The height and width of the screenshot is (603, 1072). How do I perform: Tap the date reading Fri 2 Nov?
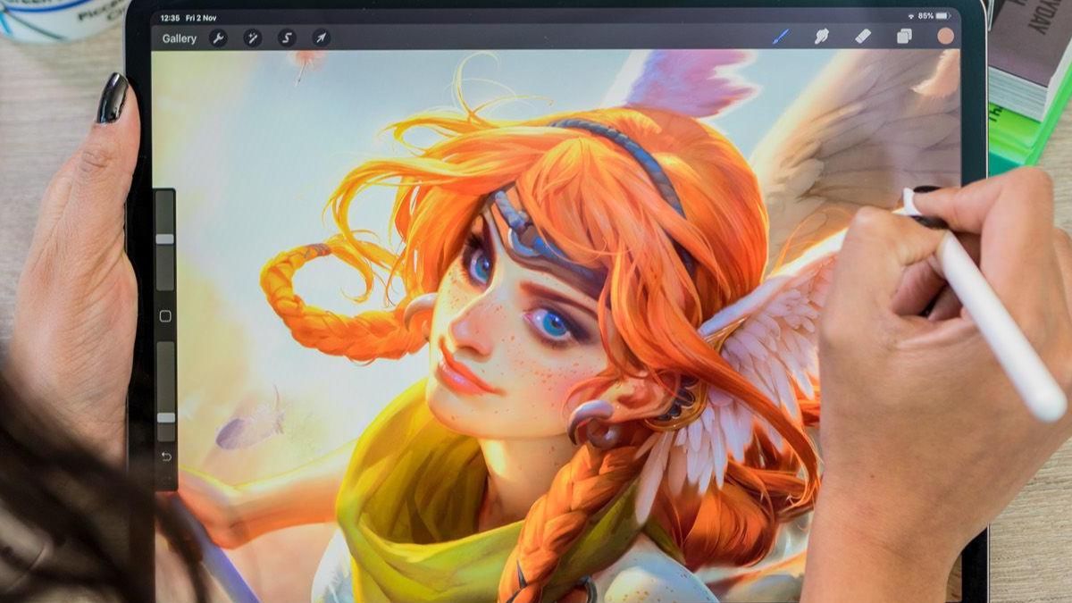click(200, 18)
